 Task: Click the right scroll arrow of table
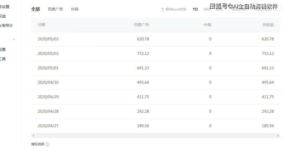(x=278, y=136)
